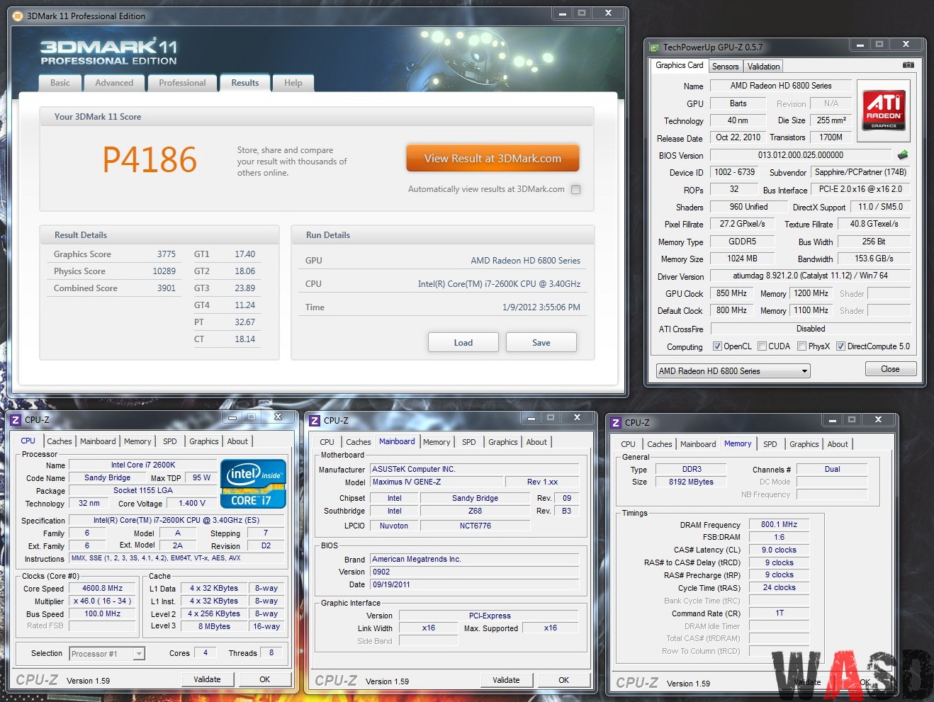Click Load button in Run Details
The image size is (934, 702).
pos(463,342)
